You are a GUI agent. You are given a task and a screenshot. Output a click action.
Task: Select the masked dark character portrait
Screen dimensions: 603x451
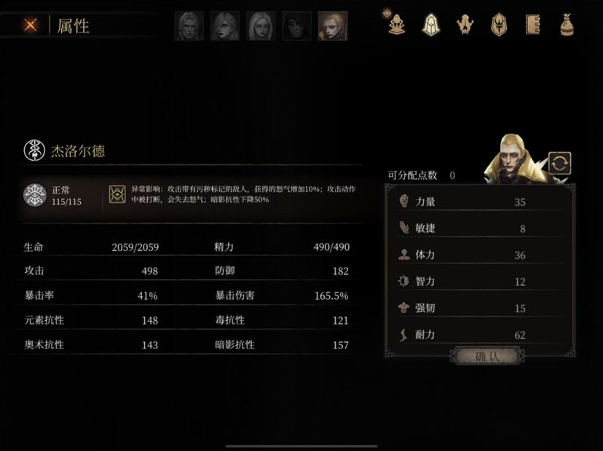pyautogui.click(x=296, y=25)
